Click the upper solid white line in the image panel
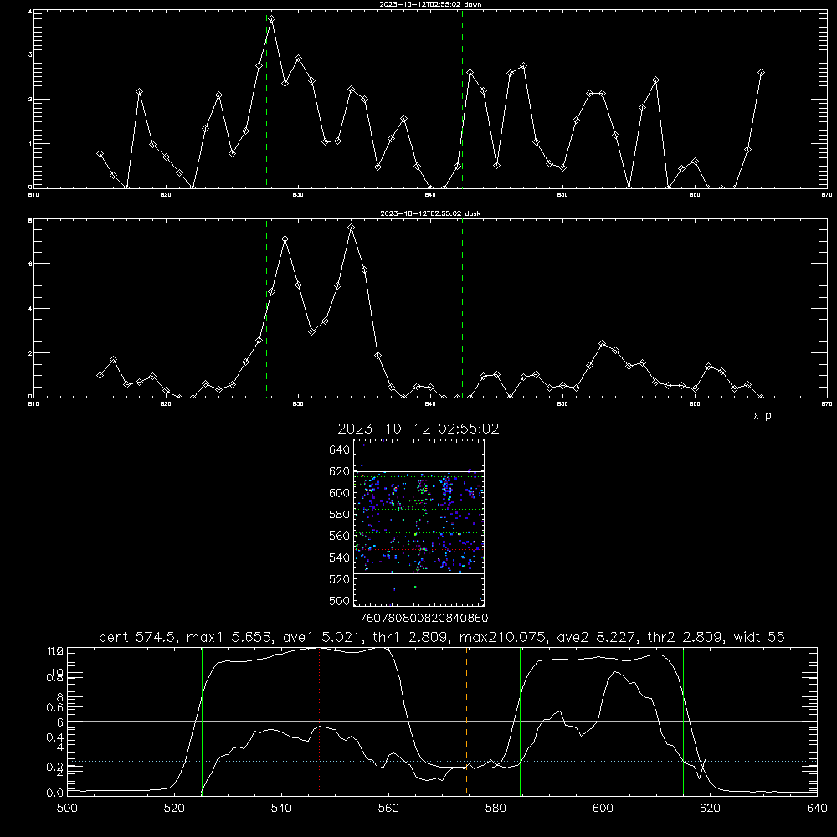Image resolution: width=837 pixels, height=837 pixels. pyautogui.click(x=418, y=472)
